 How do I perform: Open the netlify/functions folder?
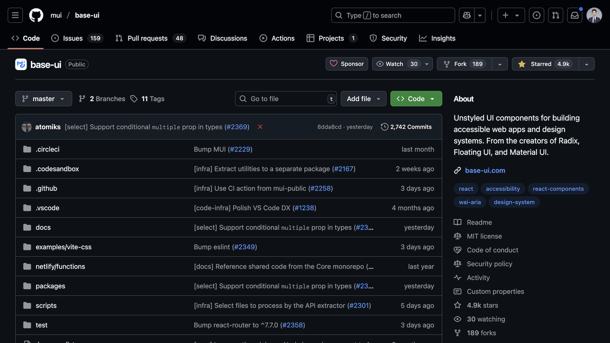tap(60, 266)
